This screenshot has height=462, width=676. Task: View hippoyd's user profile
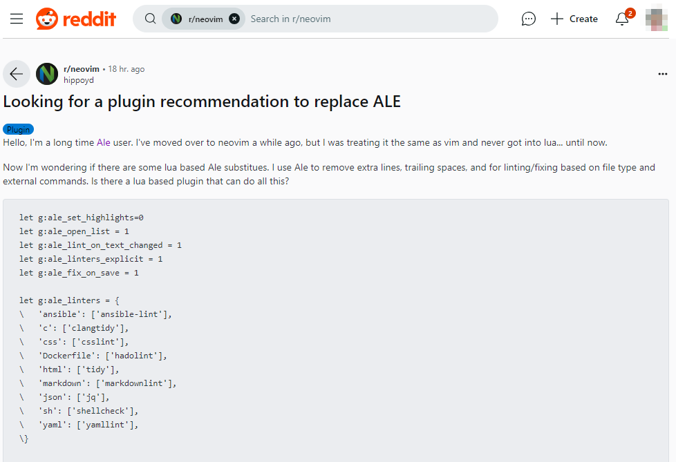point(79,80)
